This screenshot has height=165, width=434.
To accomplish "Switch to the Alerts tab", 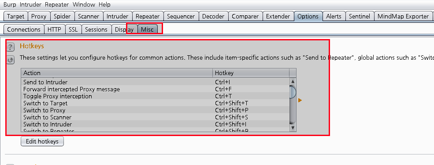I will tap(334, 16).
